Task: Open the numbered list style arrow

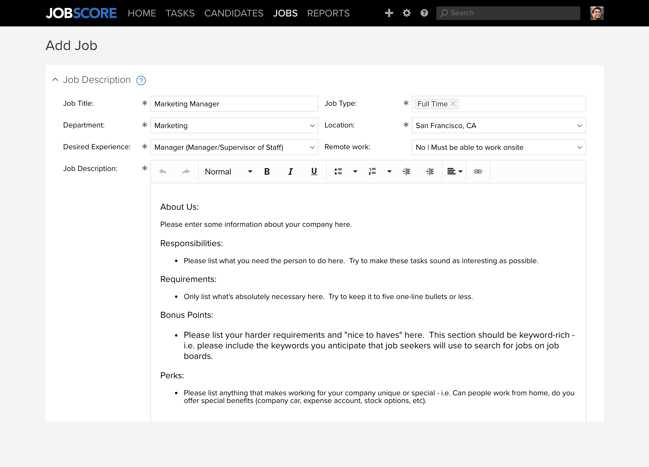Action: click(x=389, y=172)
